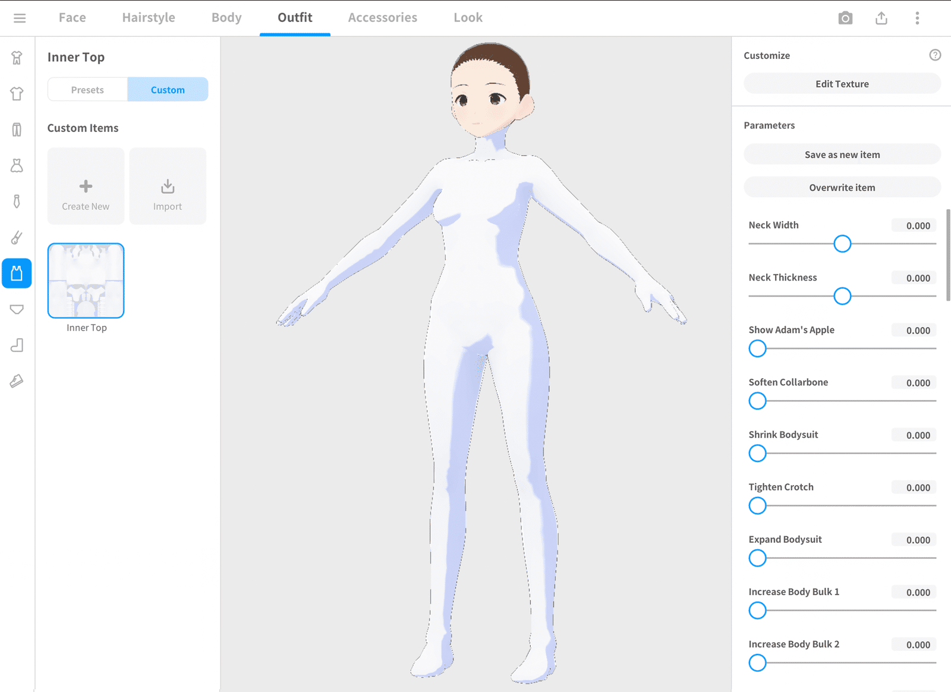This screenshot has height=692, width=951.
Task: Click the Edit Texture button
Action: pos(842,84)
